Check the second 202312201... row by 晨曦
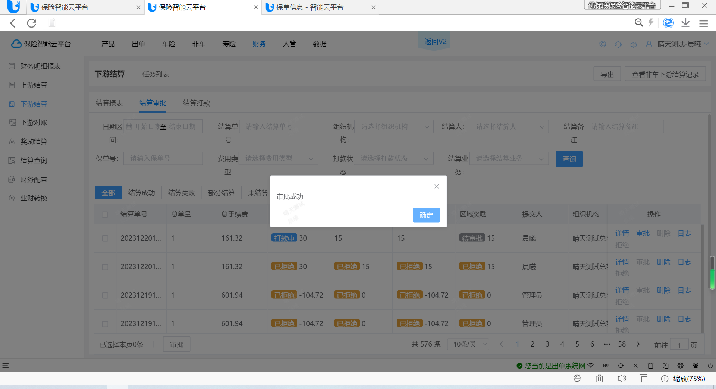The image size is (716, 389). [x=105, y=267]
